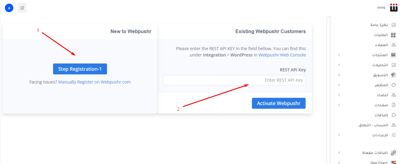
Task: Focus the Enter REST API Key field
Action: pyautogui.click(x=234, y=80)
